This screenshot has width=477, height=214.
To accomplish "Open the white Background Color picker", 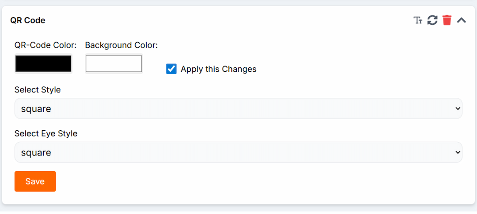I will click(114, 64).
